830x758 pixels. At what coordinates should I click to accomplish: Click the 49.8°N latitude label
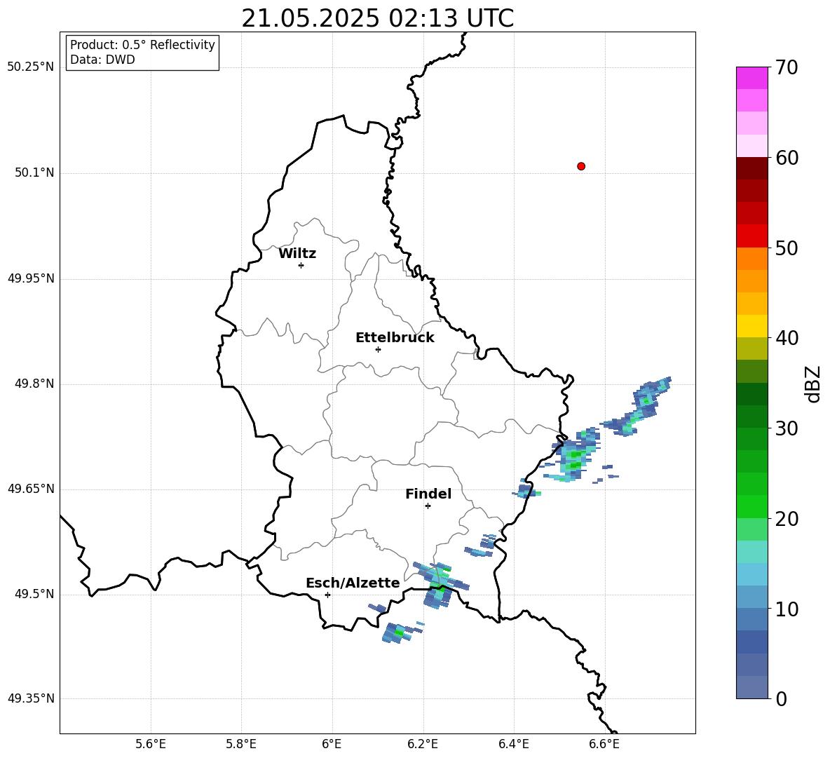tap(34, 384)
